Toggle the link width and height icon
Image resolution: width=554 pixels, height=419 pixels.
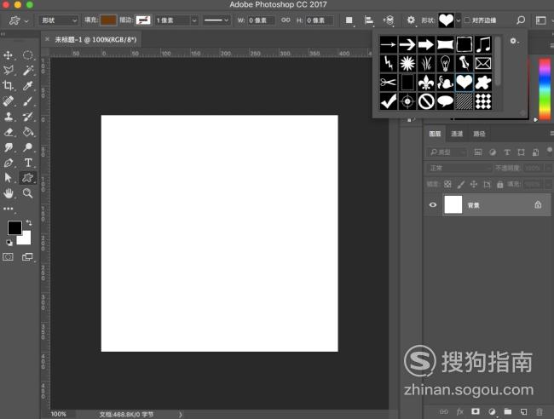(286, 20)
